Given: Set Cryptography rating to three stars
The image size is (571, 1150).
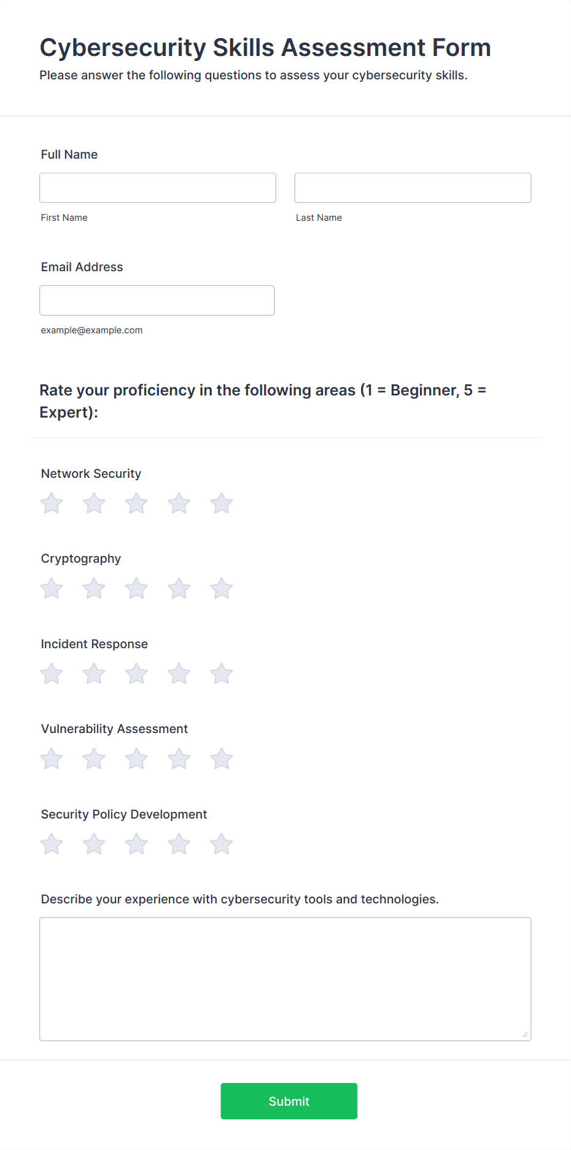Looking at the screenshot, I should (x=136, y=589).
